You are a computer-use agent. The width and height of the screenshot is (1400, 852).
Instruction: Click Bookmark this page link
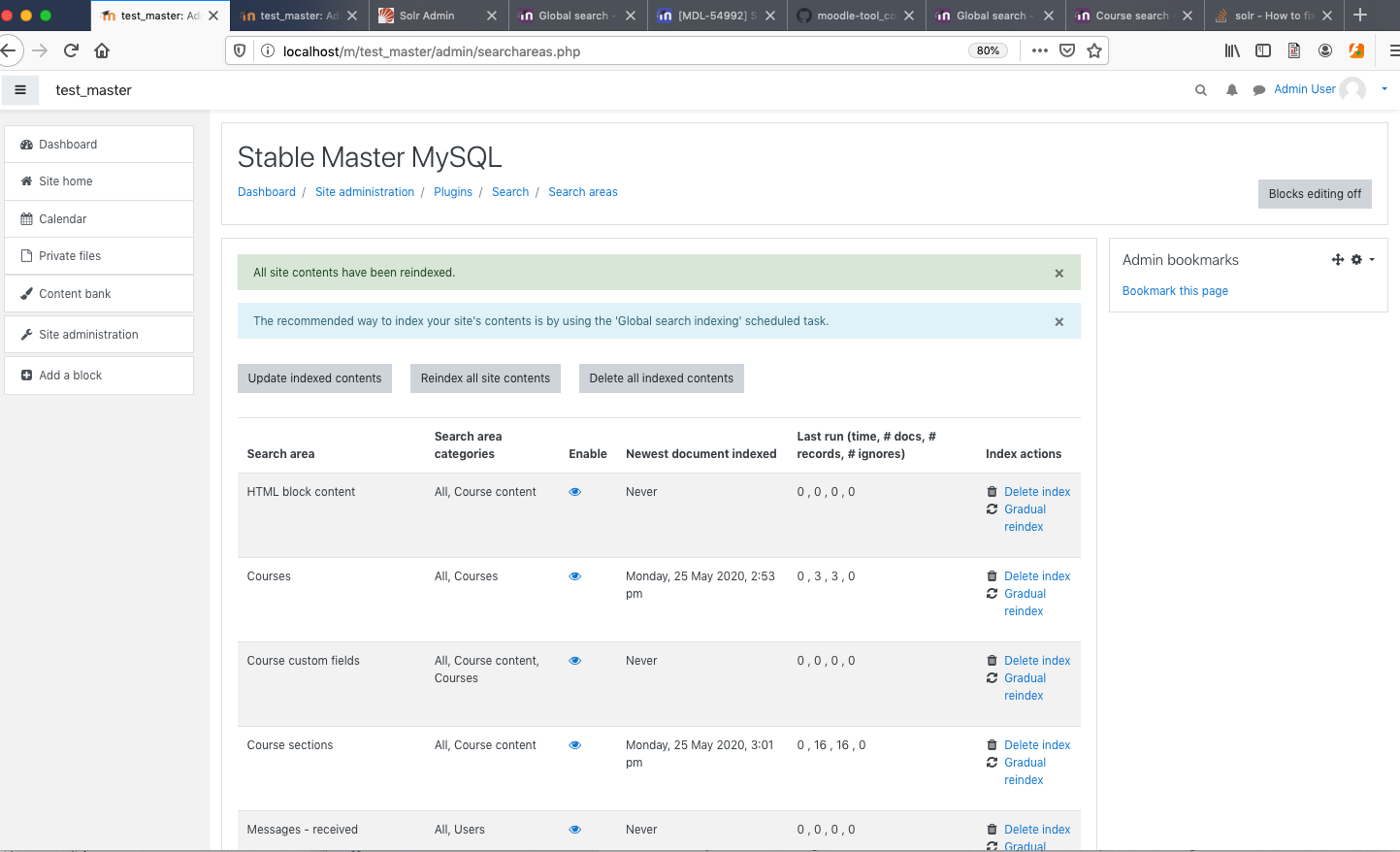click(1175, 291)
